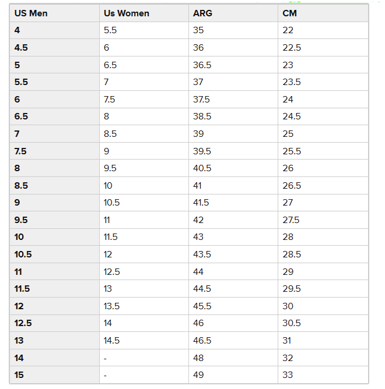385x389 pixels.
Task: Click the CM column header
Action: tap(289, 13)
